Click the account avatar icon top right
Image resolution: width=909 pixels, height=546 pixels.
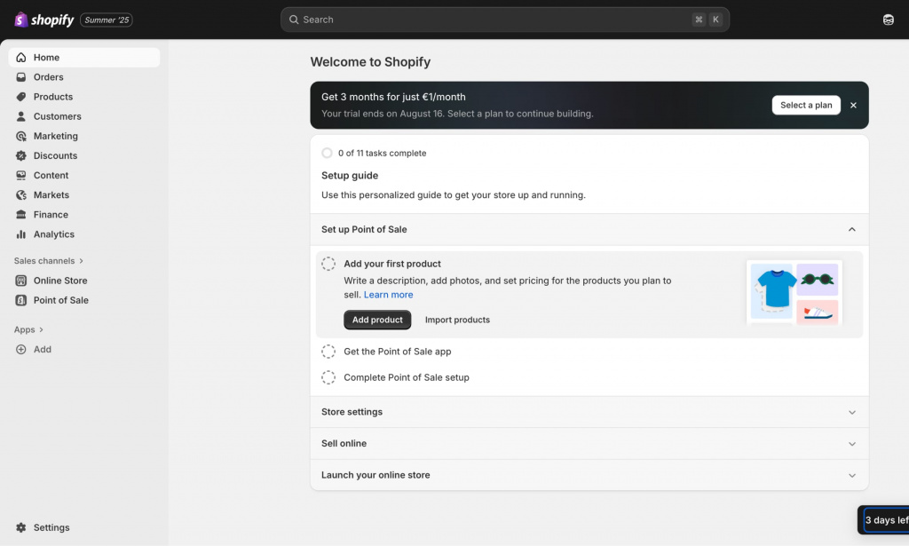tap(888, 20)
